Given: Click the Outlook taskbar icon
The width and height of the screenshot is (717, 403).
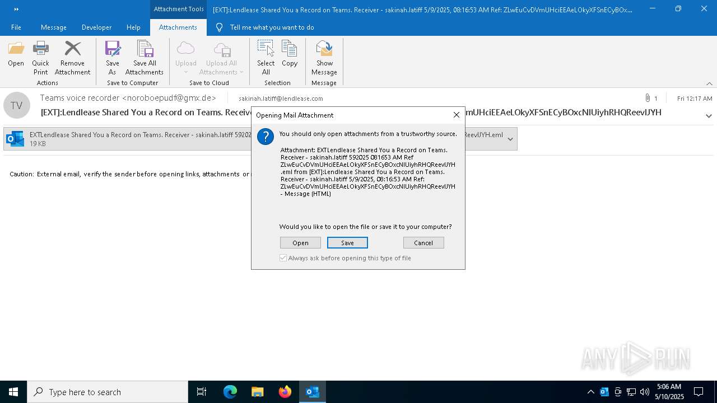Looking at the screenshot, I should [312, 392].
